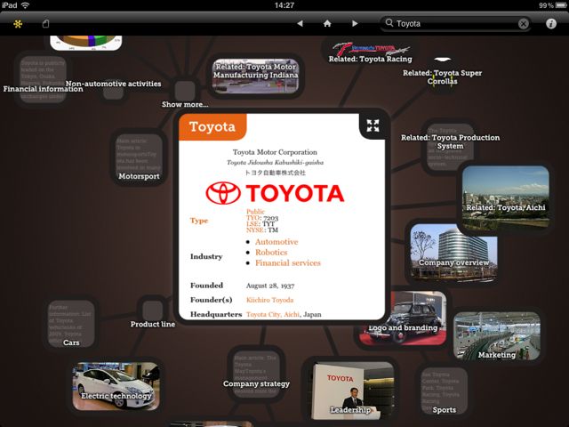This screenshot has height=427, width=569.
Task: Tap the red Toyota logo image
Action: [x=275, y=193]
